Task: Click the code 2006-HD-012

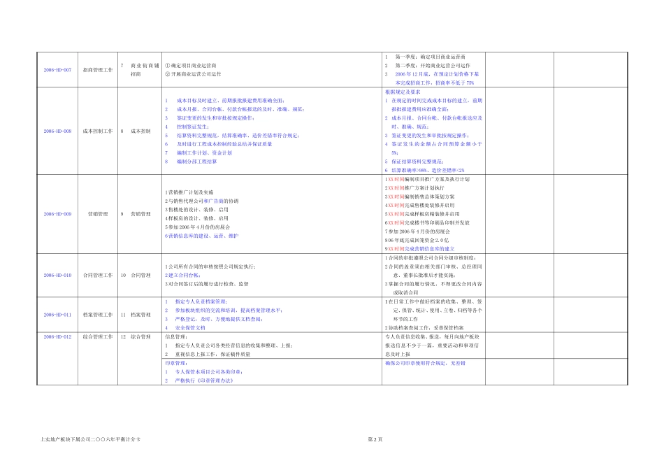Action: (x=57, y=337)
